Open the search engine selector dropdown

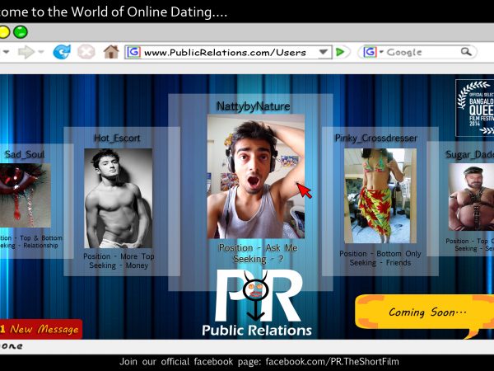381,52
